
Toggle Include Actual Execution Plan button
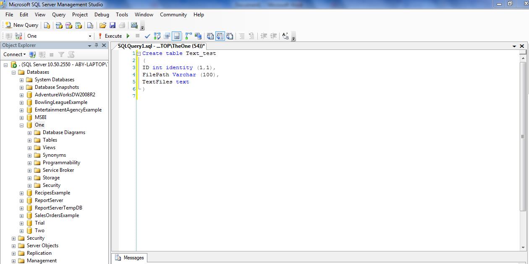[188, 36]
